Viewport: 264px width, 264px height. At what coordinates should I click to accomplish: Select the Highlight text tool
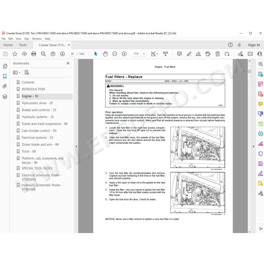pyautogui.click(x=189, y=54)
